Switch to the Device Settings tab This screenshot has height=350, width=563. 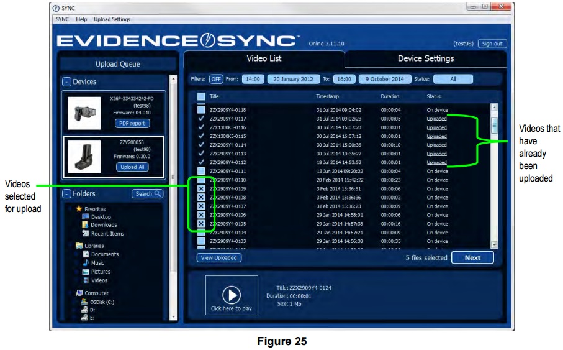click(x=425, y=58)
